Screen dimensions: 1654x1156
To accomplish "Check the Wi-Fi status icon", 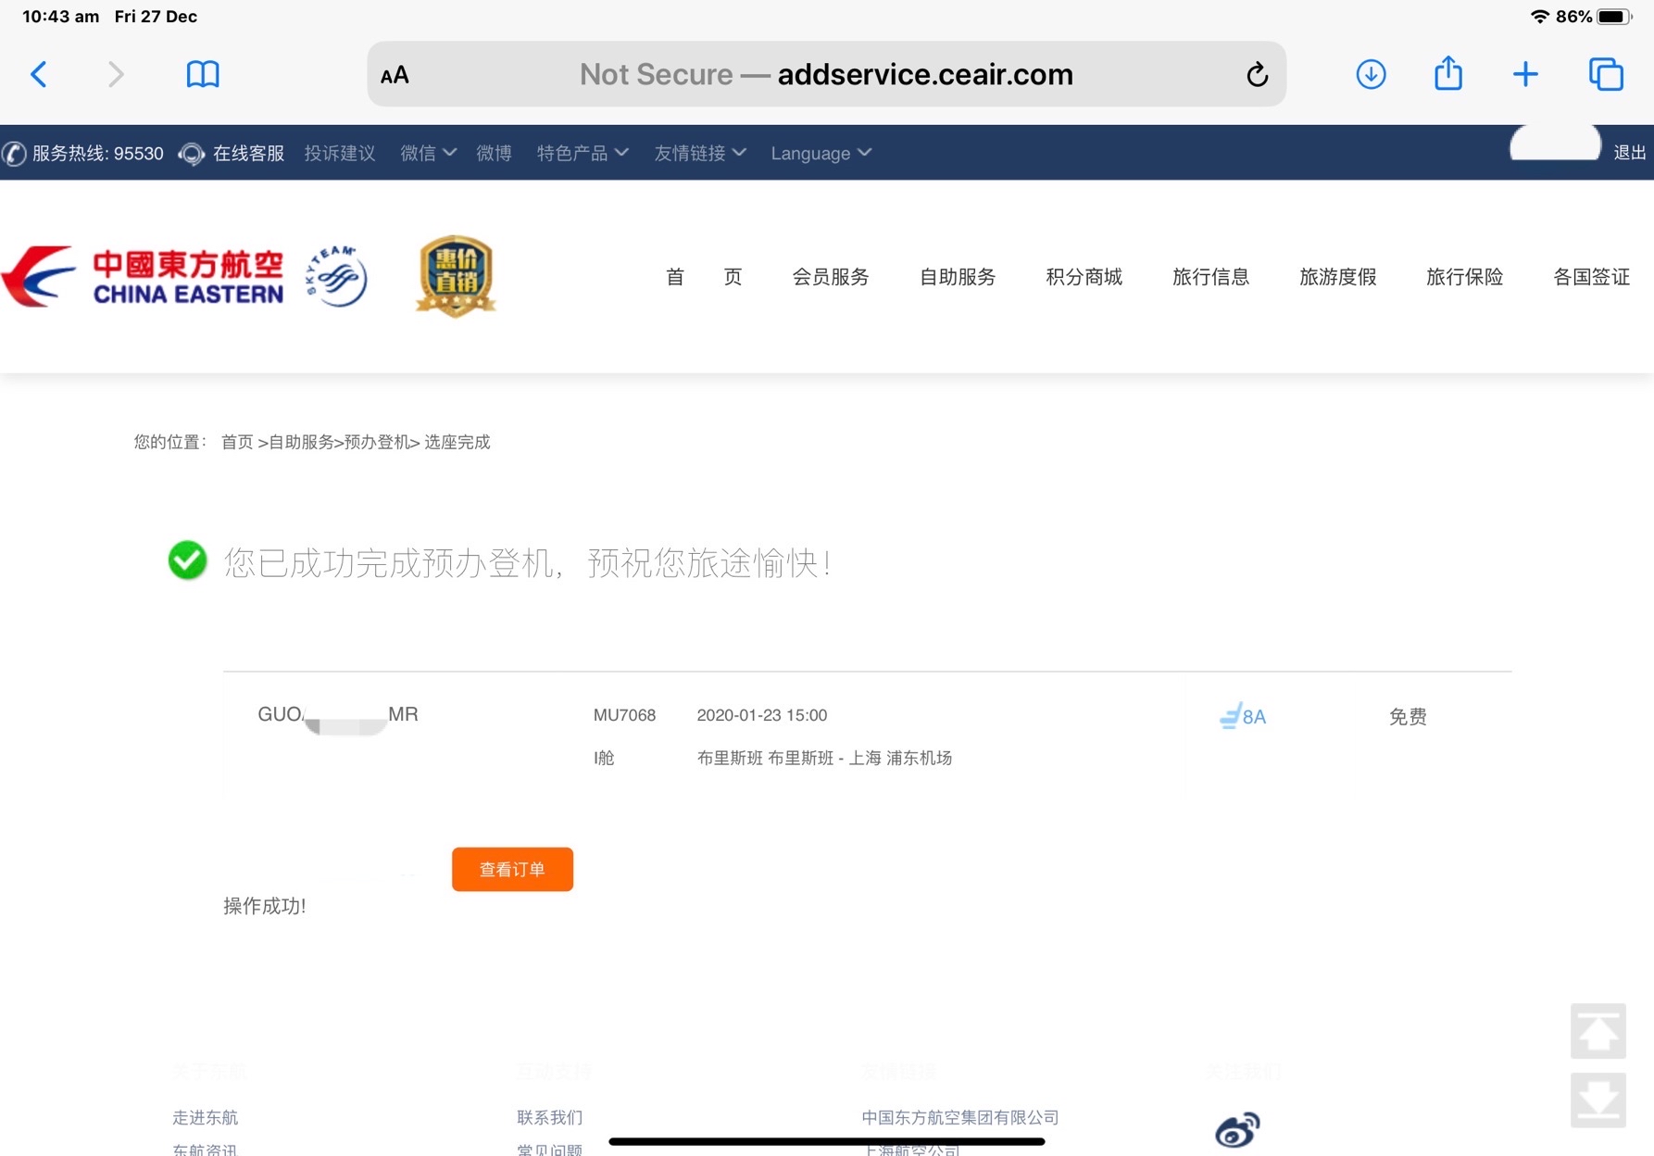I will (x=1539, y=17).
